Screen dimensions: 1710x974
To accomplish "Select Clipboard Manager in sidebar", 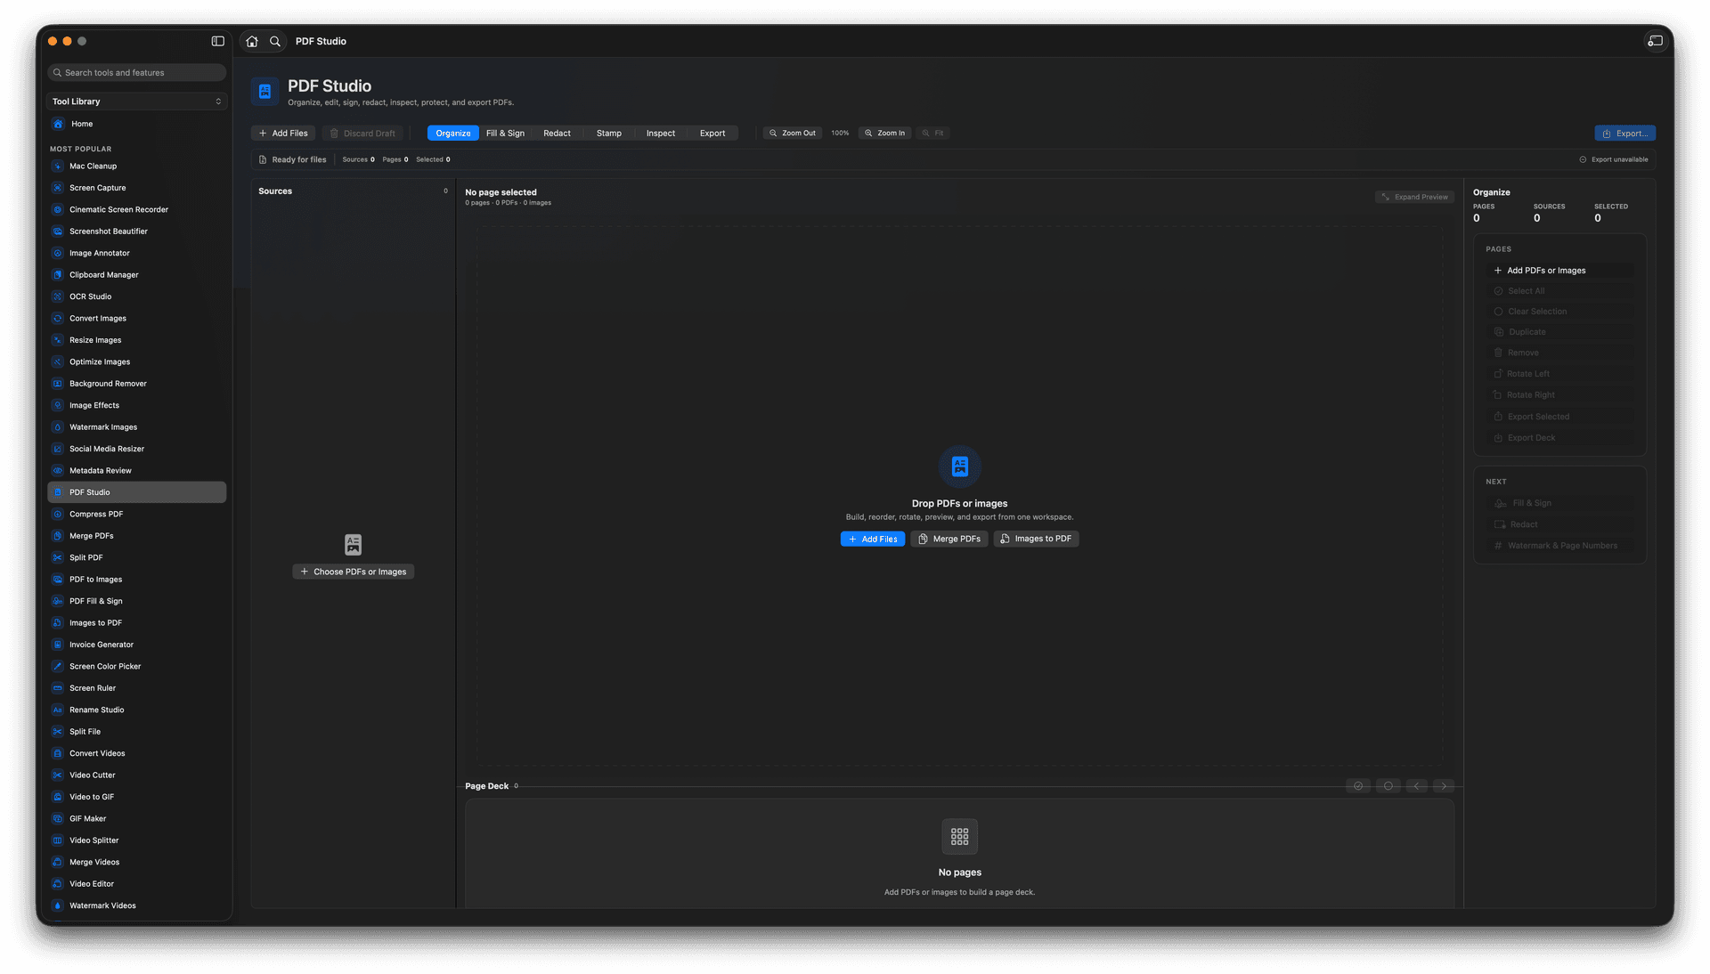I will click(137, 275).
